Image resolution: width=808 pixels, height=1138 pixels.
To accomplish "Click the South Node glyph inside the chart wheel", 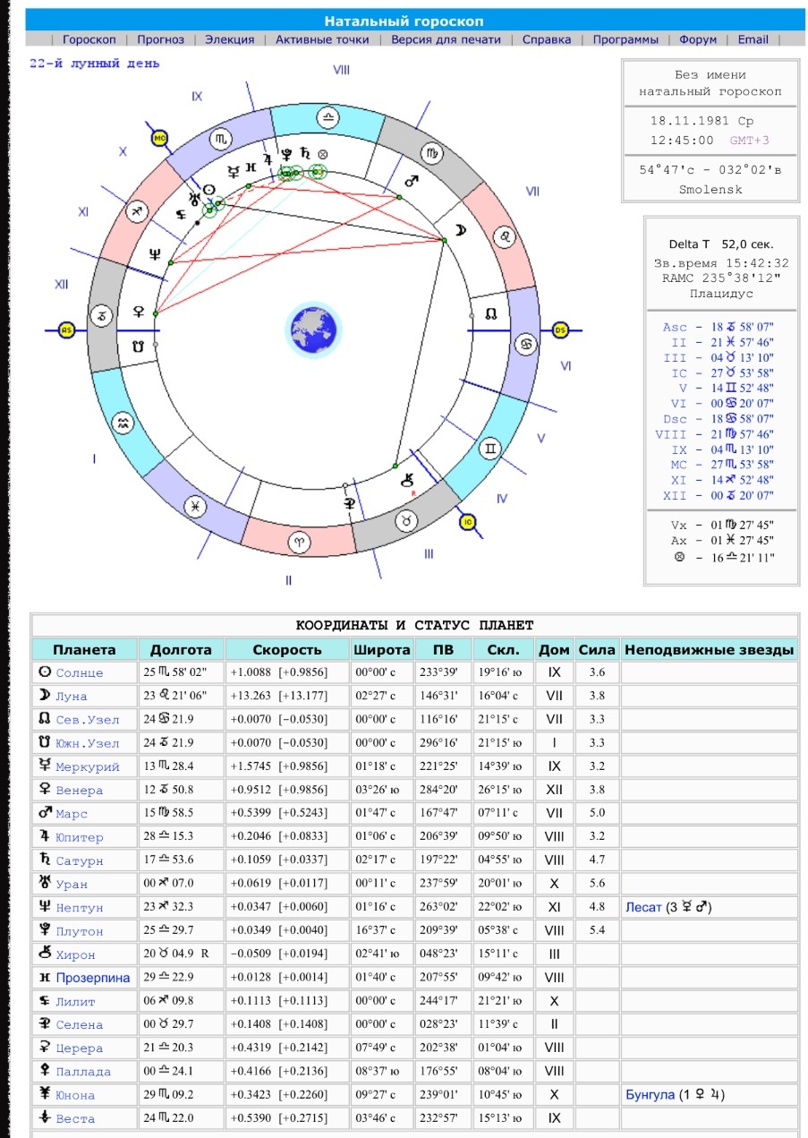I will pos(138,346).
